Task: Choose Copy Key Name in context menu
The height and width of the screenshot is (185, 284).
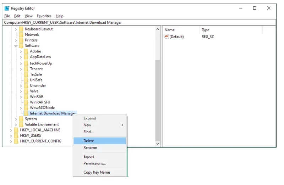Action: tap(100, 172)
